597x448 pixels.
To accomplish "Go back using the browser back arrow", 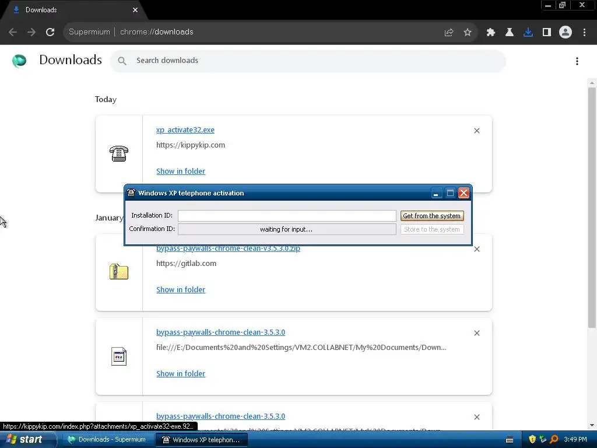I will pyautogui.click(x=13, y=32).
